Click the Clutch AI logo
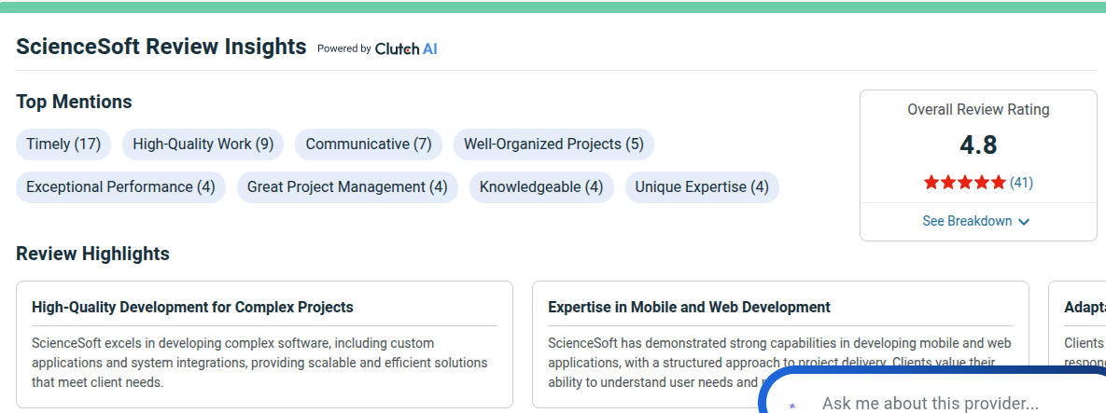The width and height of the screenshot is (1106, 413). tap(406, 48)
